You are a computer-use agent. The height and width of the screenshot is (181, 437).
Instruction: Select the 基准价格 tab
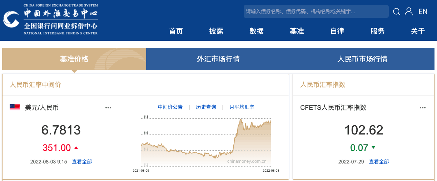(x=74, y=59)
